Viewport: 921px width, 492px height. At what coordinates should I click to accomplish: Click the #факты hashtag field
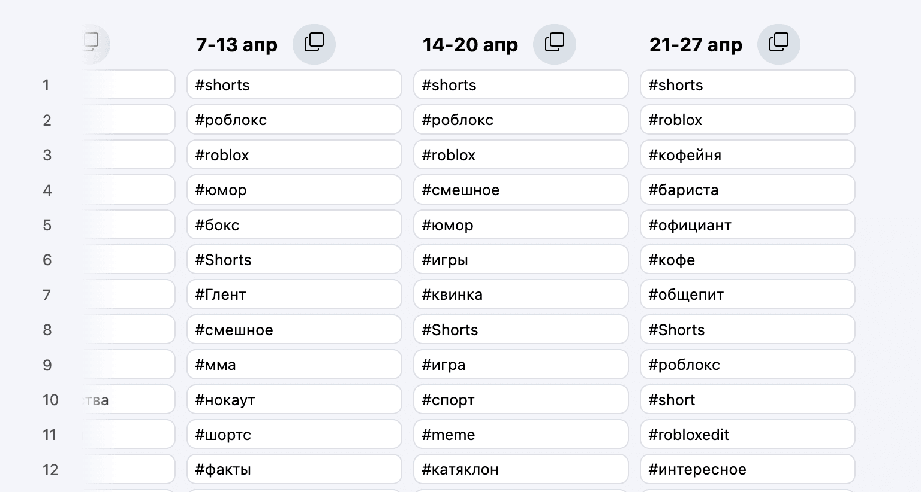pyautogui.click(x=294, y=469)
